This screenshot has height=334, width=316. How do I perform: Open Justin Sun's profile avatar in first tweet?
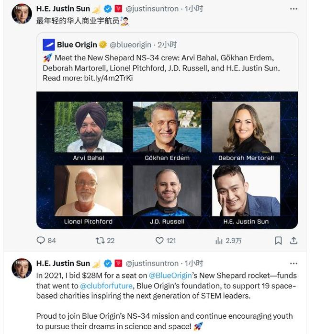pos(22,14)
